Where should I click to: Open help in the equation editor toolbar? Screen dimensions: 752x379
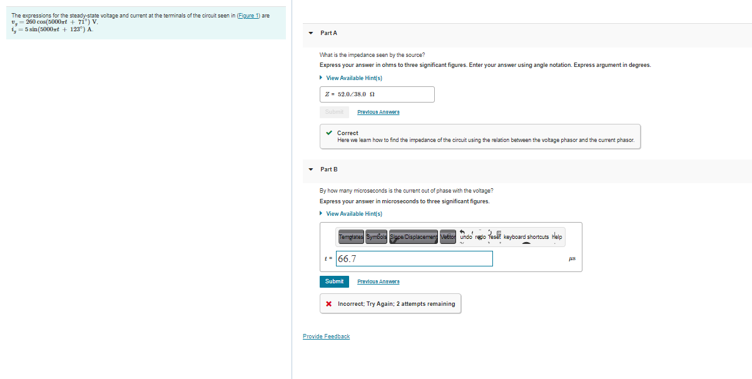click(556, 237)
